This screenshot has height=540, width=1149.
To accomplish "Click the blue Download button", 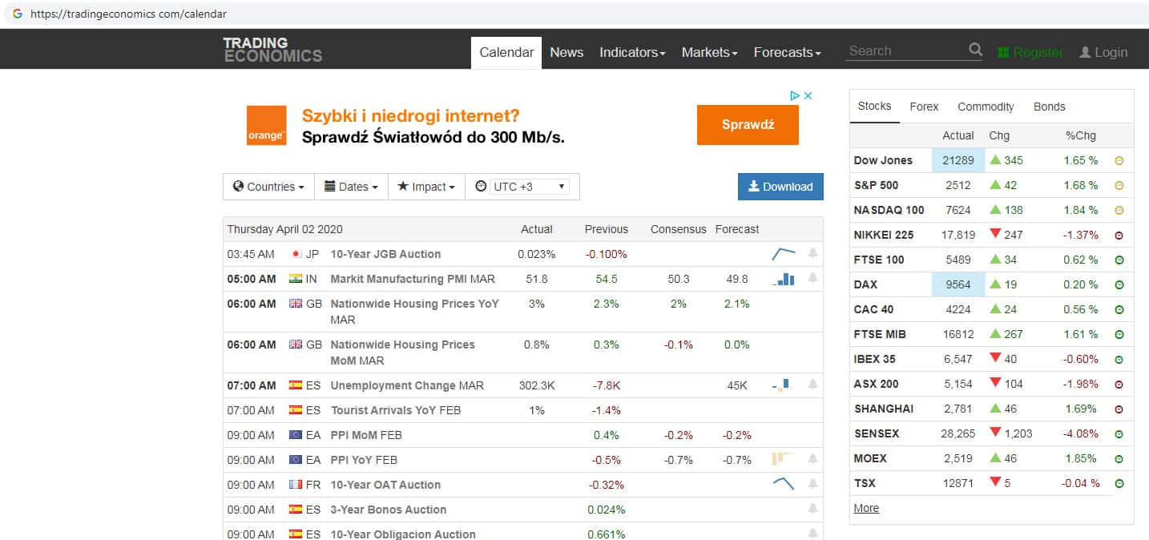I will 780,187.
